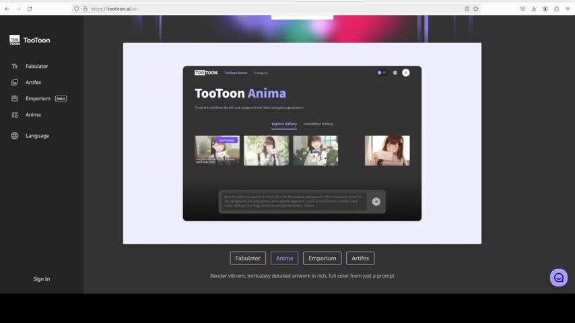Viewport: 575px width, 323px height.
Task: Click the tracking protection shield icon
Action: [x=76, y=9]
